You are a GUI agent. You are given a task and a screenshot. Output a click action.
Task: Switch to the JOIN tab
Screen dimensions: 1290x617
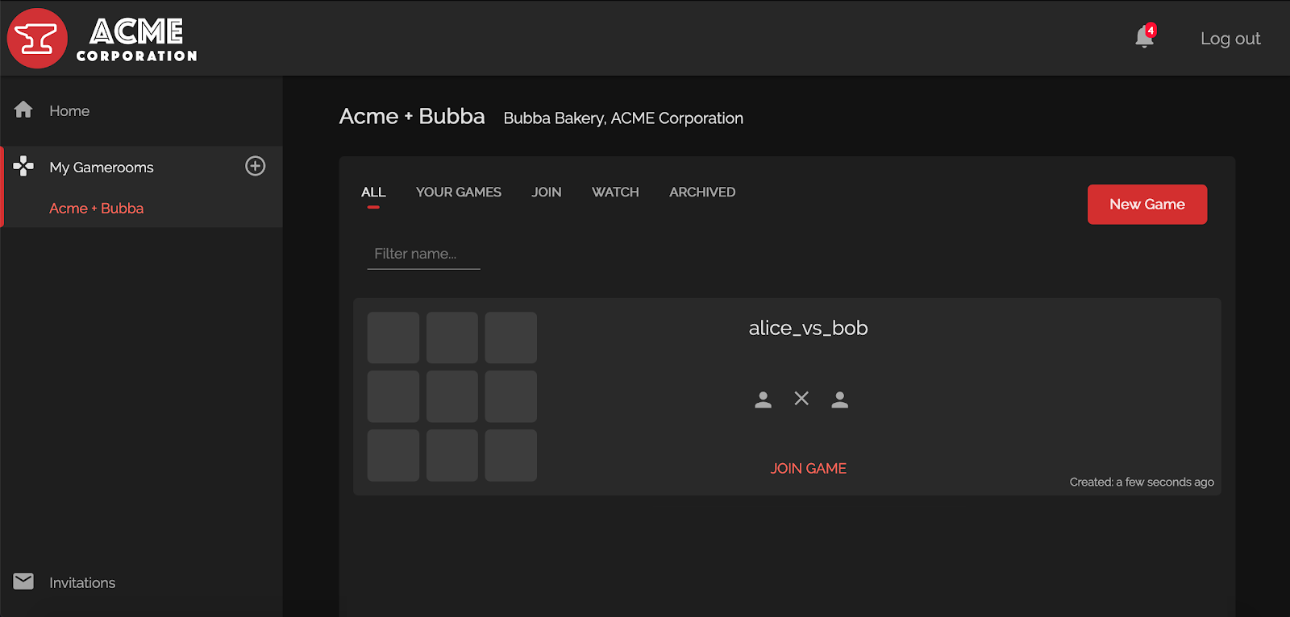pos(547,193)
